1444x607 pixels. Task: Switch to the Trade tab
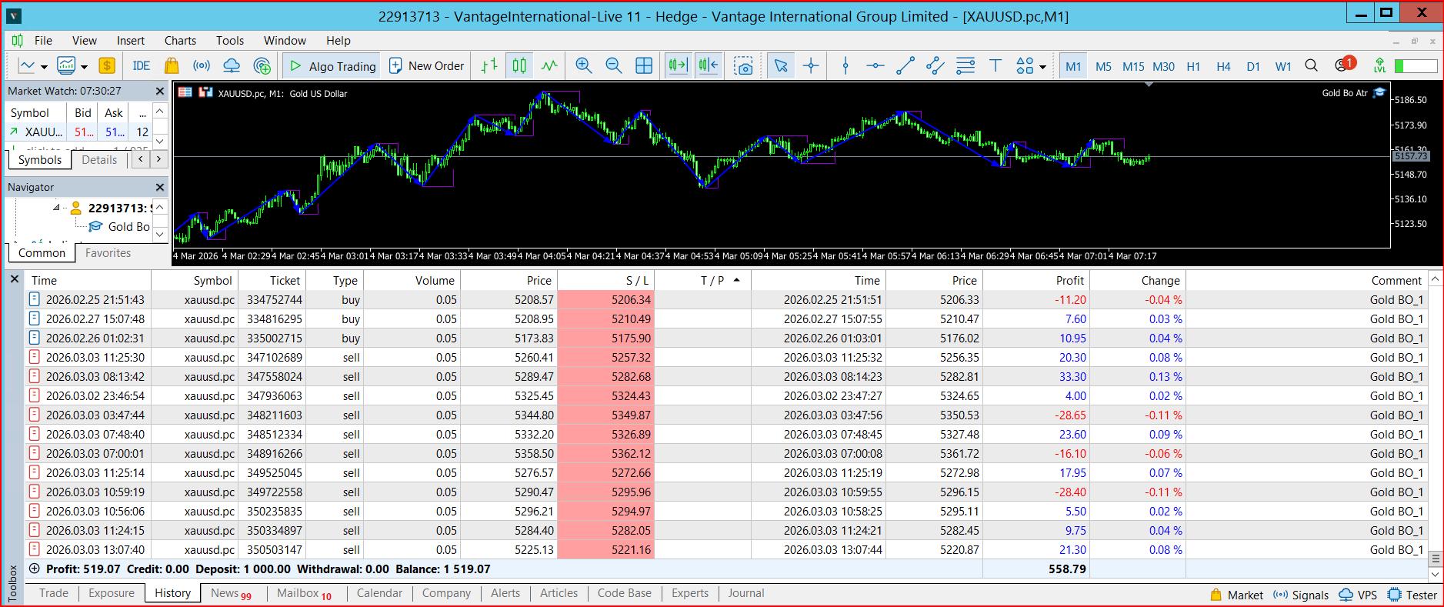click(x=54, y=593)
